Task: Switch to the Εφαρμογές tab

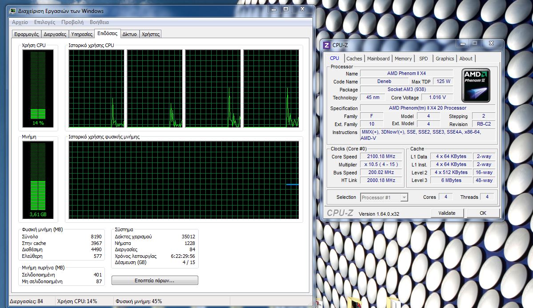Action: [27, 34]
